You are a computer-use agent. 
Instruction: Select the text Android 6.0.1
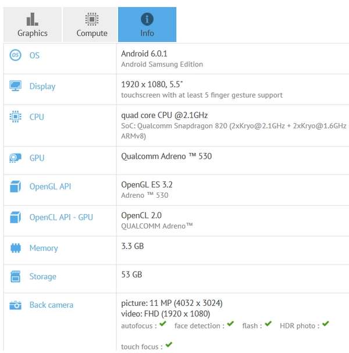pyautogui.click(x=144, y=54)
